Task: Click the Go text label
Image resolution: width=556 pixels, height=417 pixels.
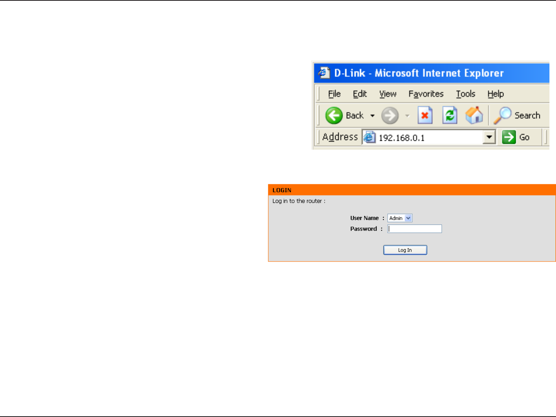Action: coord(524,137)
